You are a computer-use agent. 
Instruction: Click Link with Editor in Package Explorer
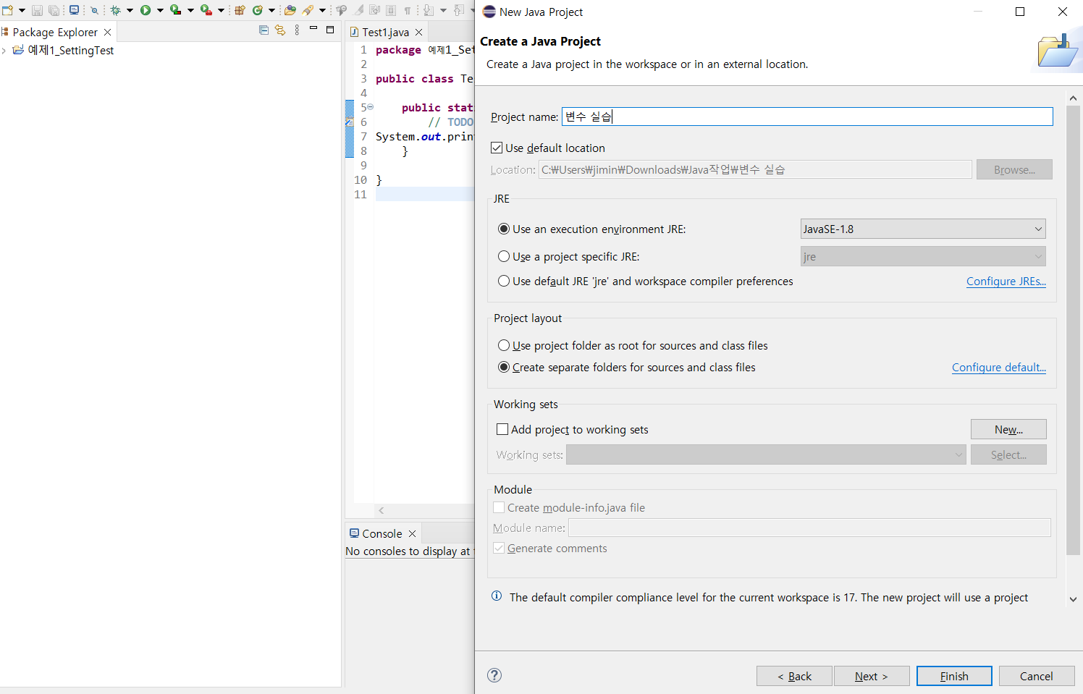(x=280, y=30)
